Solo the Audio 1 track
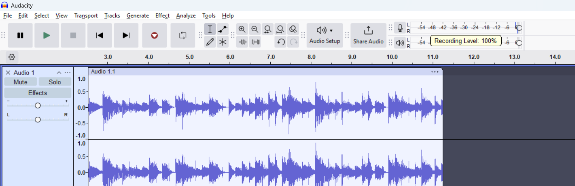 (x=55, y=82)
